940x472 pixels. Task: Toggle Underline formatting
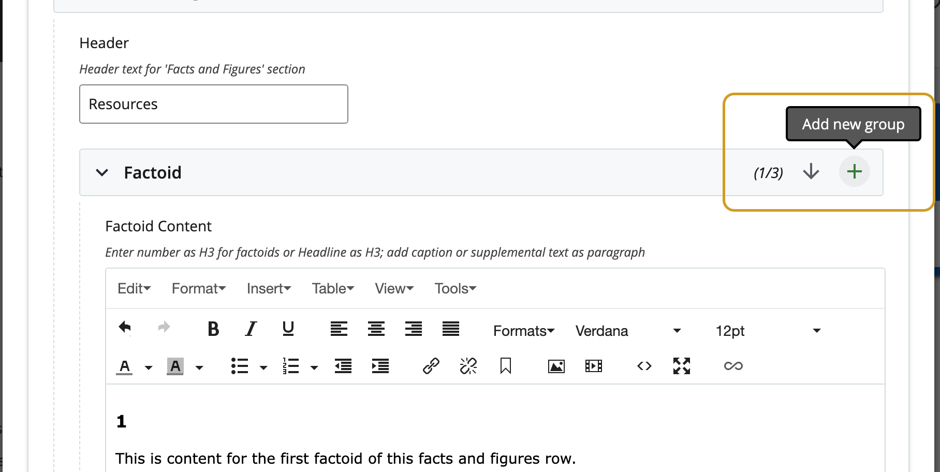[288, 329]
